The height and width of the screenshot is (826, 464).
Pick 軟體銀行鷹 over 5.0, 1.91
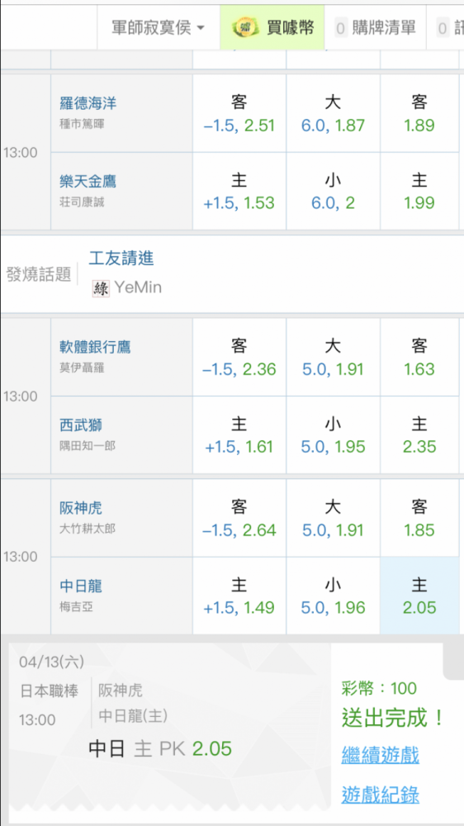[333, 357]
